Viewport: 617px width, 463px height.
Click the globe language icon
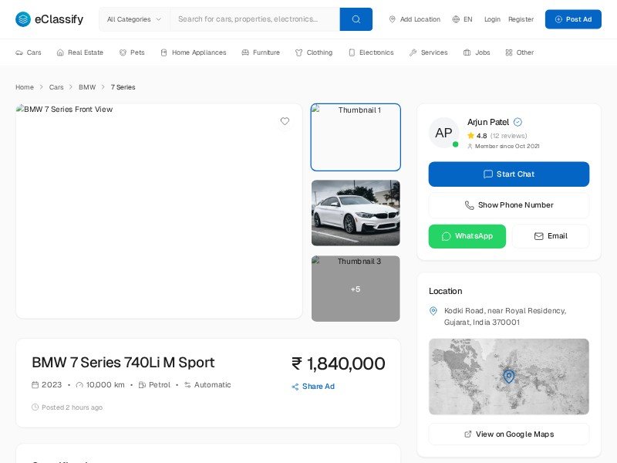coord(456,19)
